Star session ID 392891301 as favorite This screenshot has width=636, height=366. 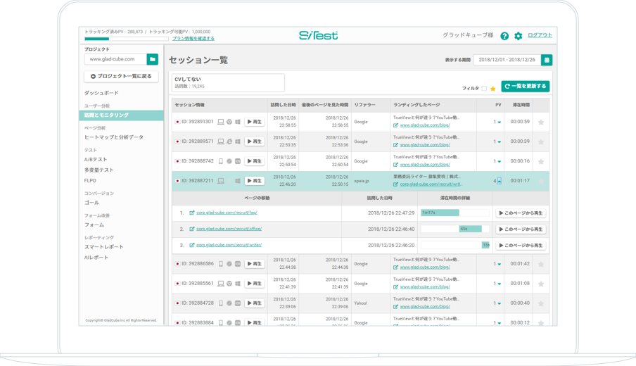(x=541, y=122)
